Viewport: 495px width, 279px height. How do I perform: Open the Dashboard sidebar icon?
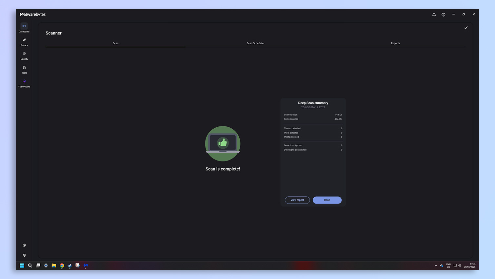pyautogui.click(x=24, y=26)
